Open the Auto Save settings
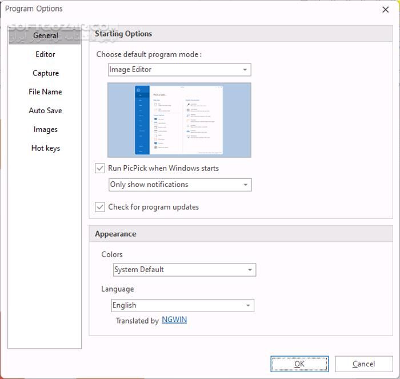The height and width of the screenshot is (379, 400). click(x=45, y=110)
